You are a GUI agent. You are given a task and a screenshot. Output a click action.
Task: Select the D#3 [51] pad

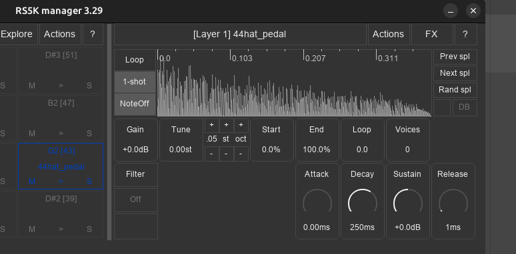tap(61, 55)
